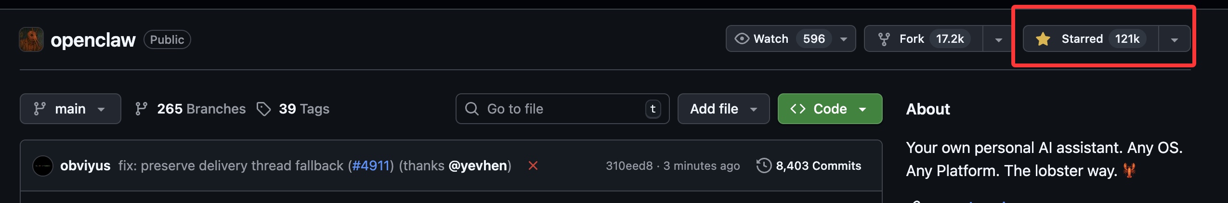The image size is (1228, 203).
Task: Click the openclaw repository avatar
Action: click(x=31, y=39)
